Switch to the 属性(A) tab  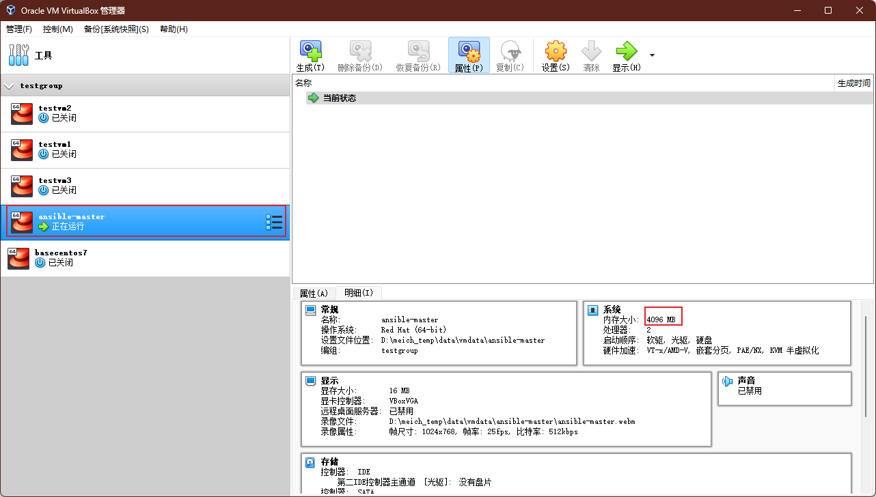coord(314,294)
